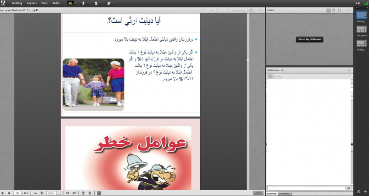Open the microphone options dropdown arrow
Viewport: 369px width, 196px height.
click(x=88, y=3)
